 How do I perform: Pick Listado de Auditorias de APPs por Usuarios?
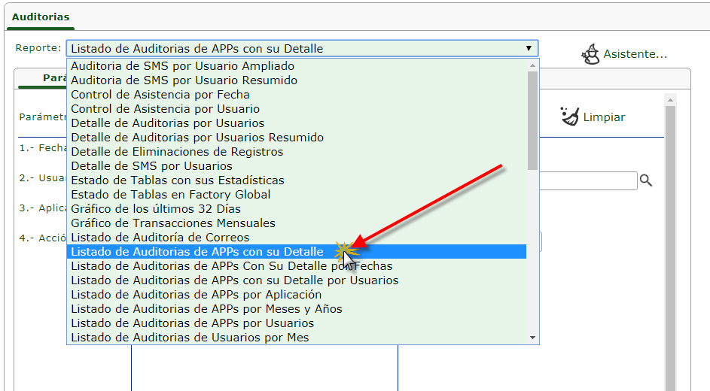pos(296,323)
